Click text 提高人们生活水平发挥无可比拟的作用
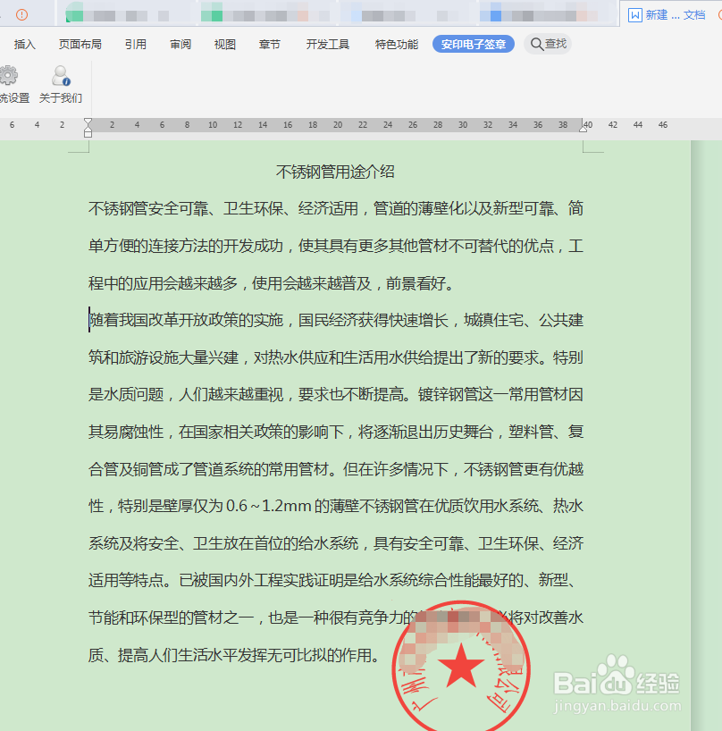The image size is (722, 731). click(244, 655)
